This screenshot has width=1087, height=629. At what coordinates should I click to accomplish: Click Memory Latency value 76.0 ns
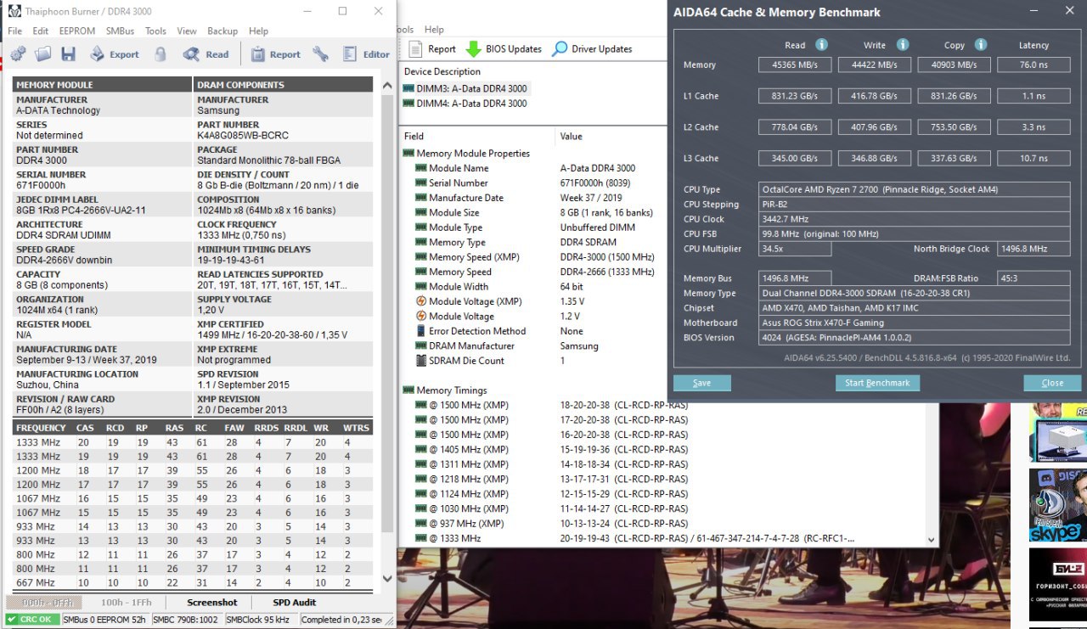click(1033, 65)
